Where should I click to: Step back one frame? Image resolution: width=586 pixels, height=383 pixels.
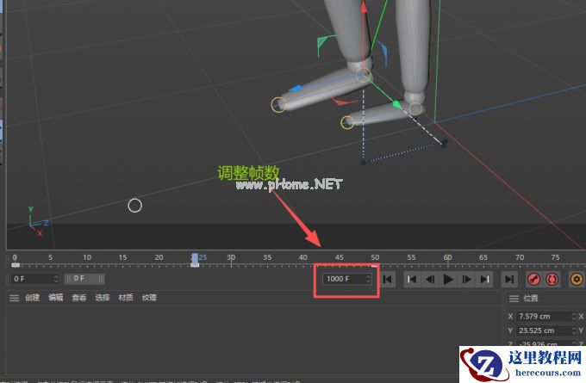click(430, 279)
